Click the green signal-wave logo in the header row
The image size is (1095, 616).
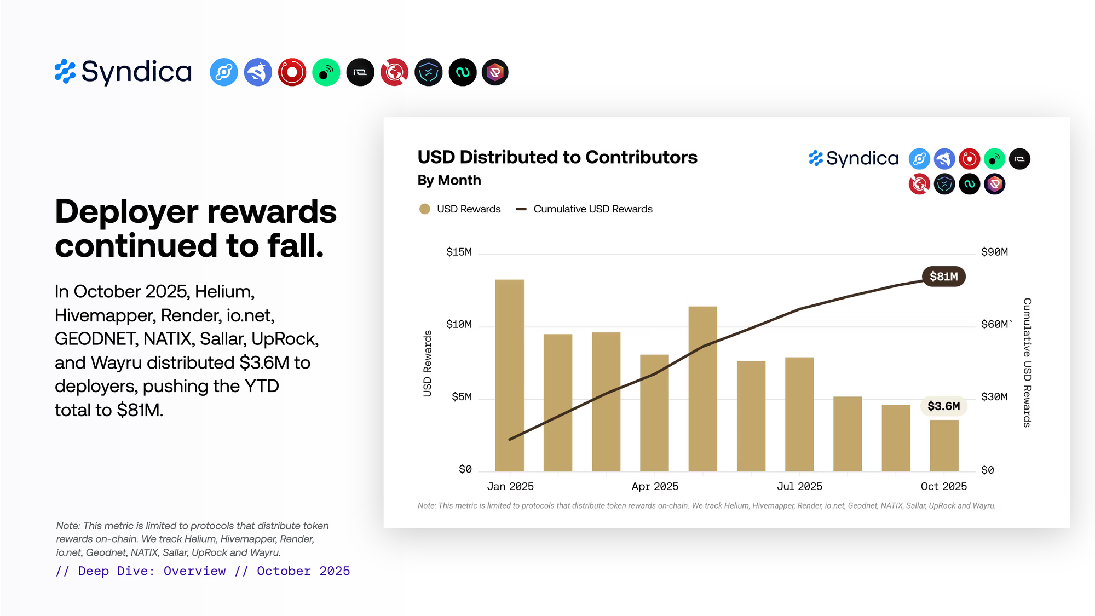click(326, 72)
